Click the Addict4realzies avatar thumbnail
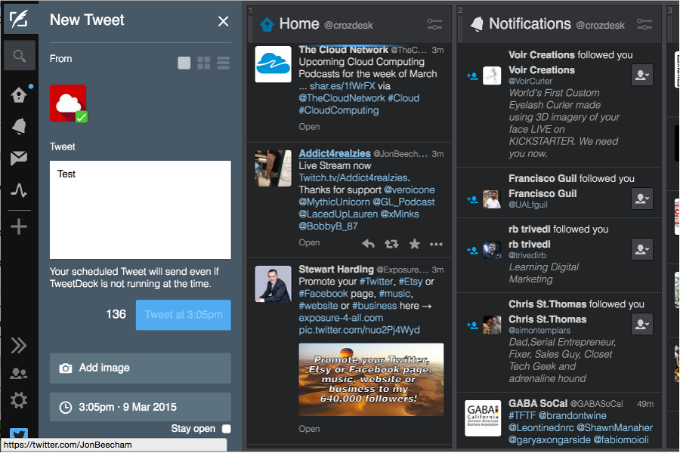680x453 pixels. point(274,168)
